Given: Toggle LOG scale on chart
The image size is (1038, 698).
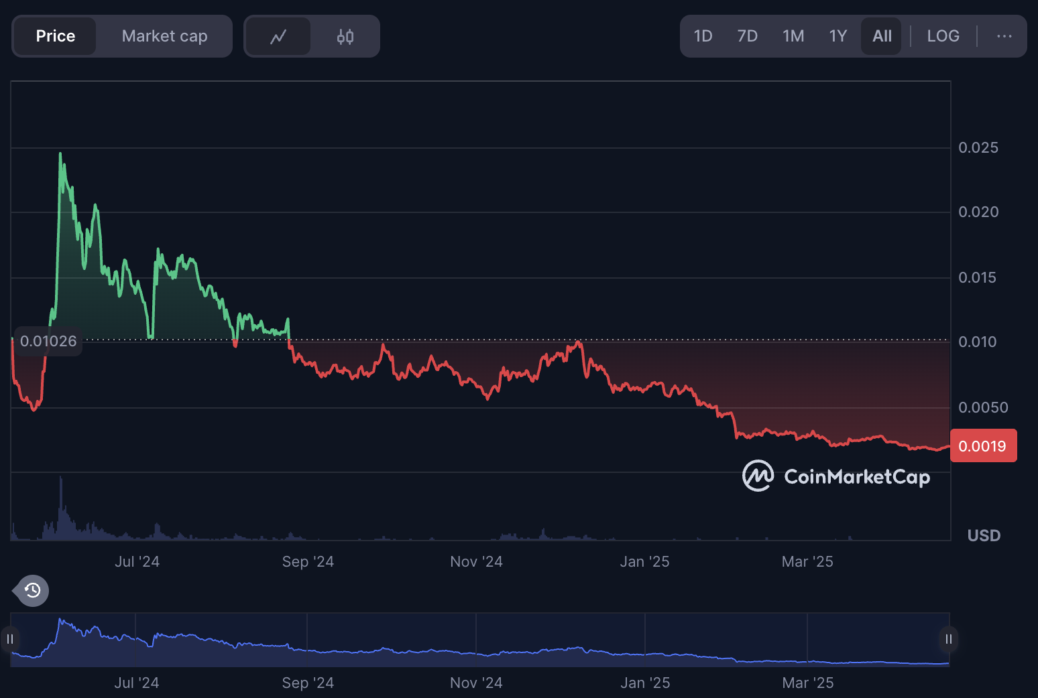Looking at the screenshot, I should [943, 36].
